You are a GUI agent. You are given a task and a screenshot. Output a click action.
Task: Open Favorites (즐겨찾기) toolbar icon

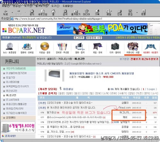point(76,12)
